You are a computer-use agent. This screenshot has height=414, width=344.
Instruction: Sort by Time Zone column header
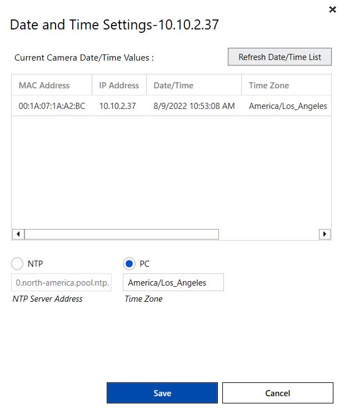click(x=286, y=85)
